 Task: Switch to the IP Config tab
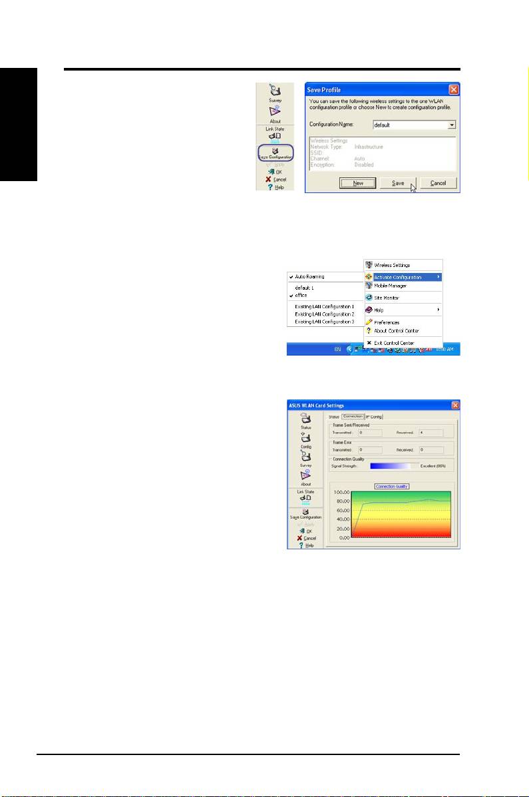coord(373,416)
